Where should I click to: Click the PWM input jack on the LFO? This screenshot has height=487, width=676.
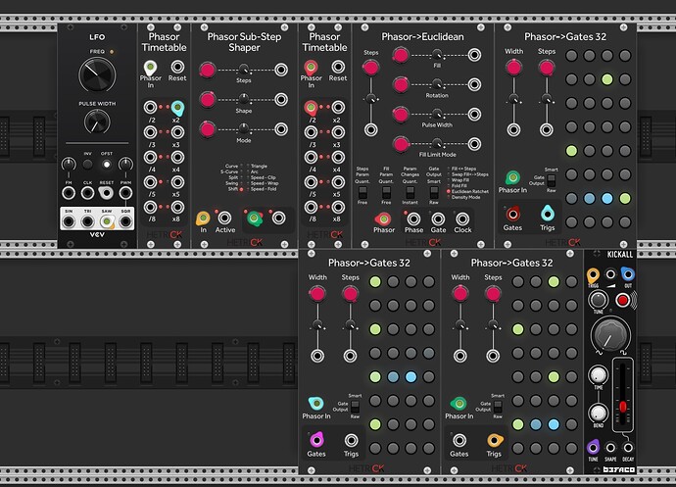125,193
